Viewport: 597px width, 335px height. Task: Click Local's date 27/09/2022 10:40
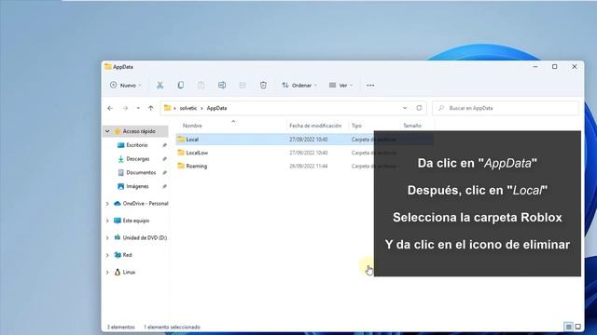click(309, 140)
